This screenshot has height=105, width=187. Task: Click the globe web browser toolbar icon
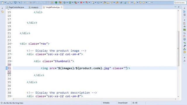(121, 3)
